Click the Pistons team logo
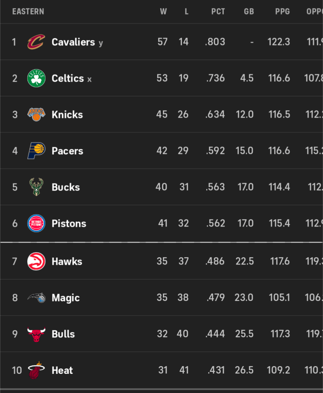The image size is (323, 393). coord(36,223)
